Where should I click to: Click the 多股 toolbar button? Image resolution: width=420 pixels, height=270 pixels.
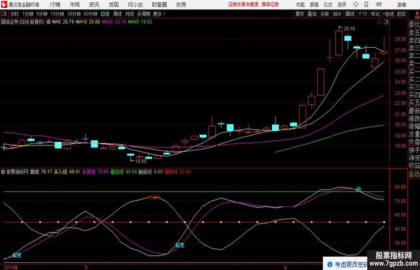324,14
